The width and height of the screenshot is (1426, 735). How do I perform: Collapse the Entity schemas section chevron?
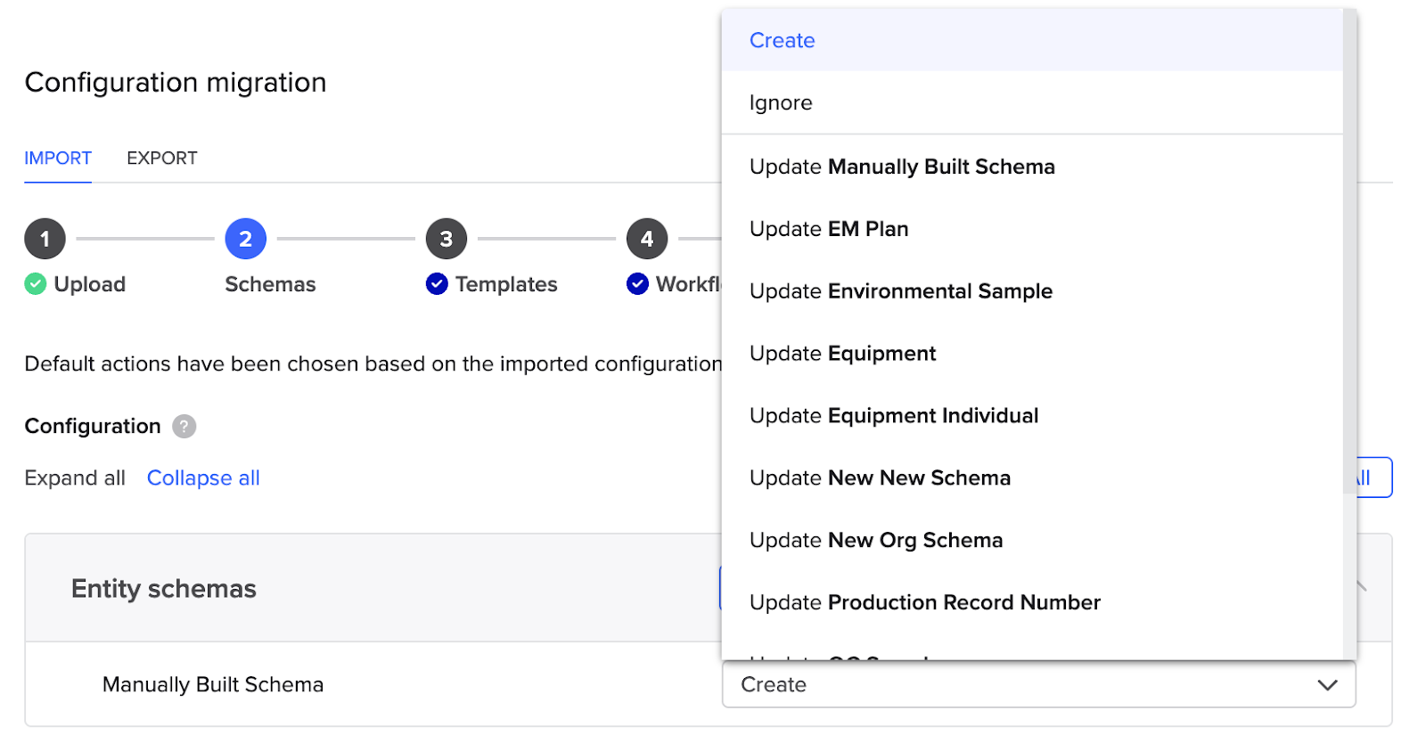1361,586
